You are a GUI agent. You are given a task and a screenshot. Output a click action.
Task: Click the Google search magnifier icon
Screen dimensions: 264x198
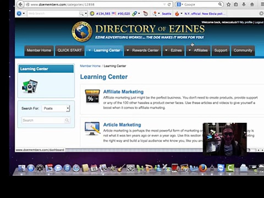pos(220,4)
